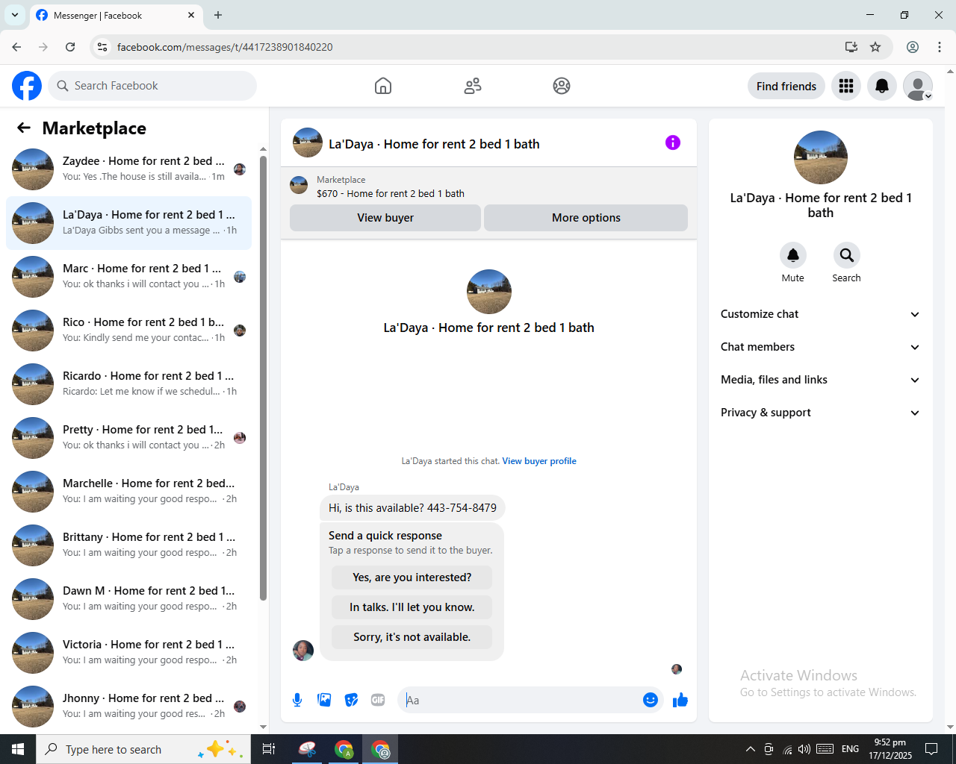
Task: Send quick reply 'In talks. I'll let you know.'
Action: coord(412,607)
